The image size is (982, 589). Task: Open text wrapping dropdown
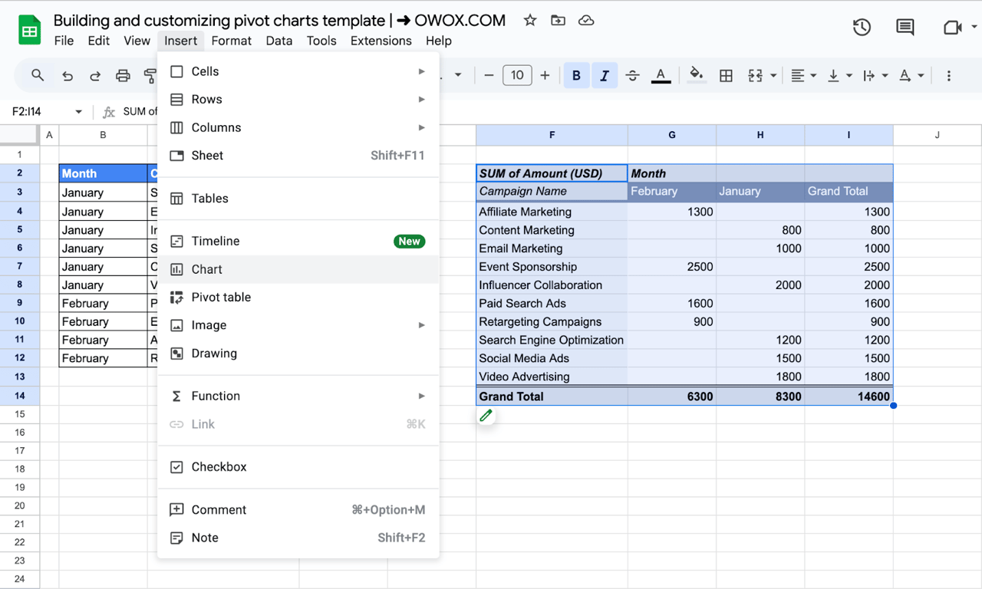coord(875,75)
